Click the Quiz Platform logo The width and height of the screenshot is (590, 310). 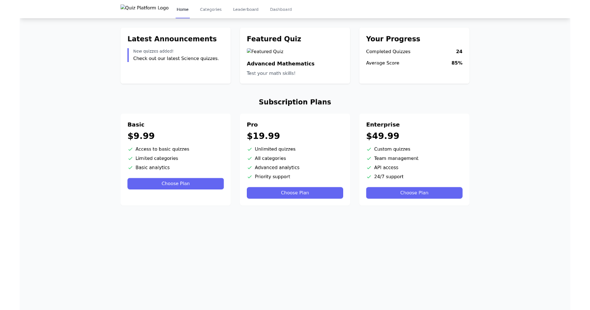(145, 7)
